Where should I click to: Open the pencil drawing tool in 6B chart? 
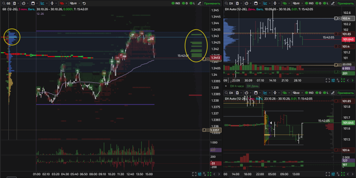199,3
